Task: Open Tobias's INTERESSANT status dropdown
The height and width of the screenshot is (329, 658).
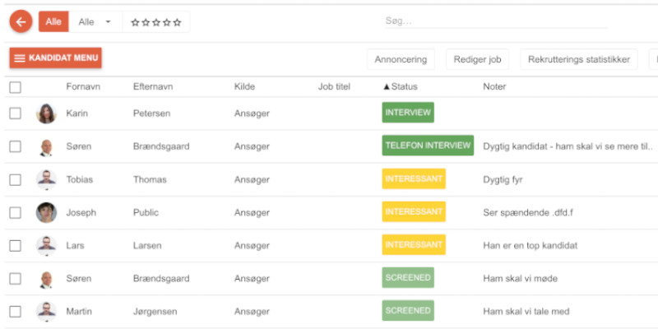Action: 414,178
